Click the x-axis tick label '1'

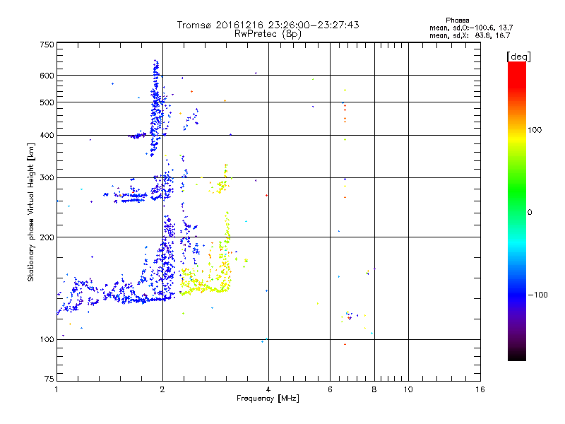[x=56, y=389]
